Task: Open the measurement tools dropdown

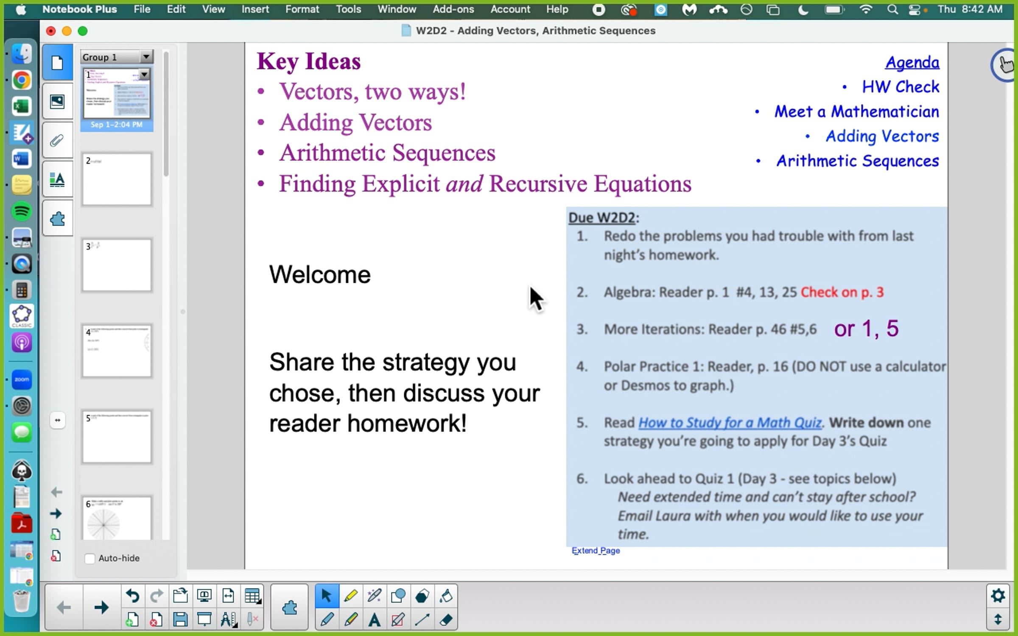Action: pos(228,620)
